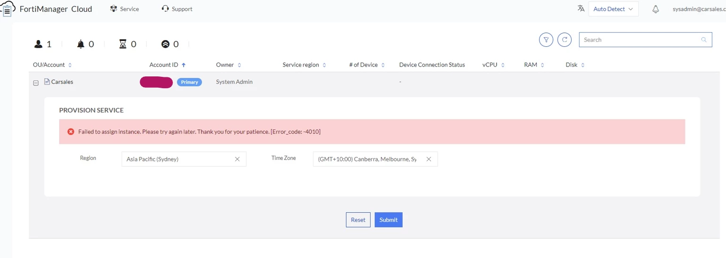Screen dimensions: 726x258
Task: Open the notifications bell icon
Action: point(656,9)
